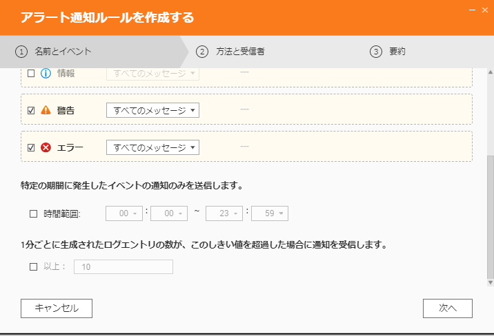Expand the end hour 23 dropdown
The width and height of the screenshot is (494, 336).
pyautogui.click(x=224, y=214)
